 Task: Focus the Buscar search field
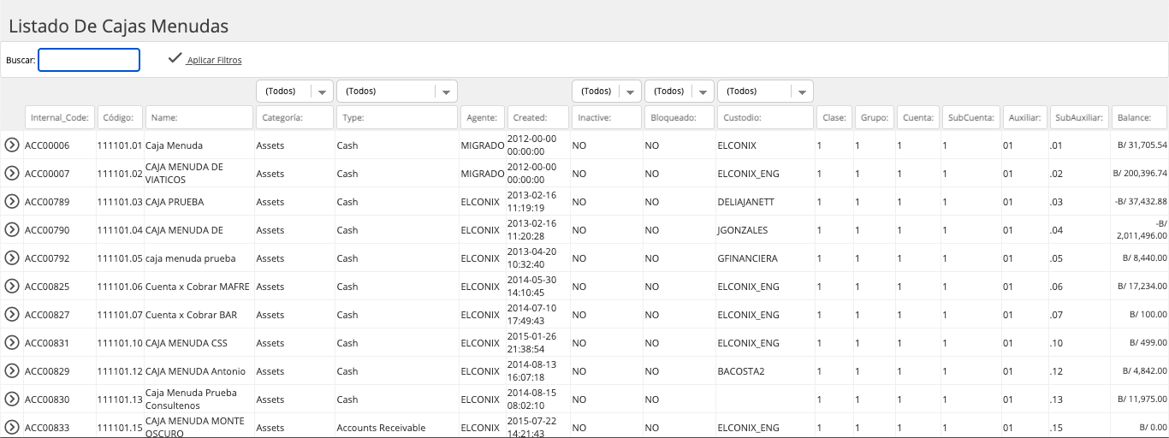point(89,60)
